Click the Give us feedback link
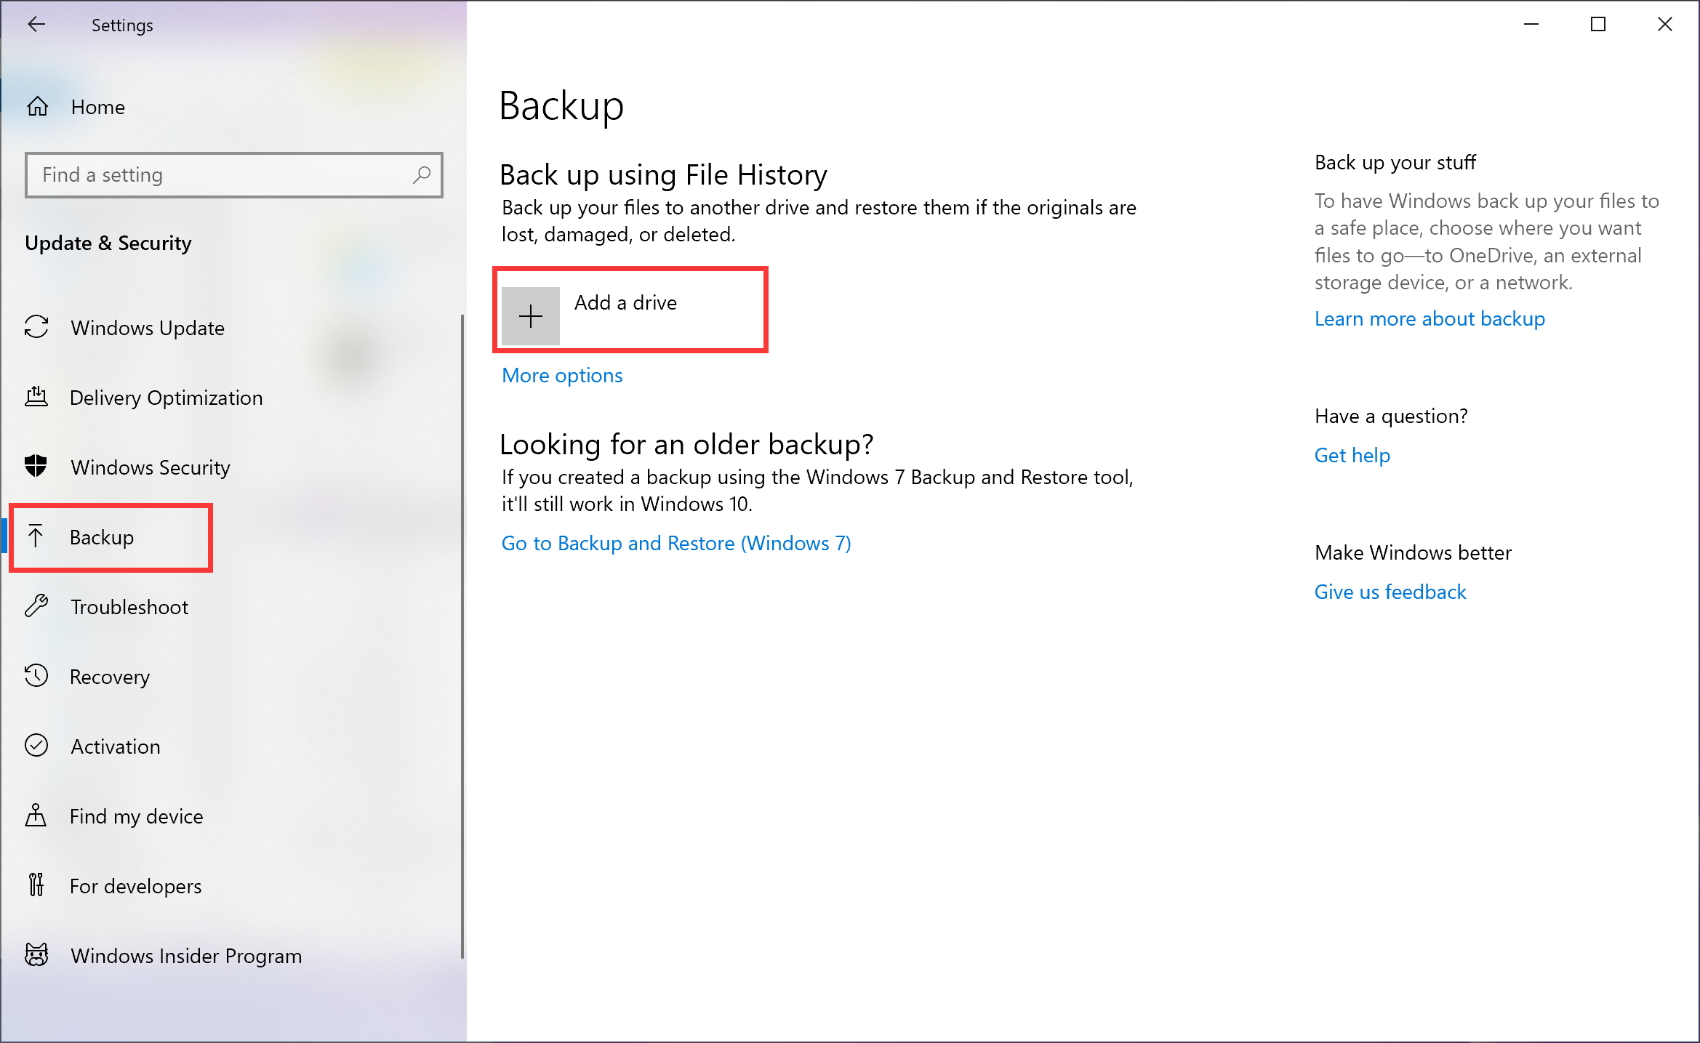The image size is (1700, 1043). 1390,592
